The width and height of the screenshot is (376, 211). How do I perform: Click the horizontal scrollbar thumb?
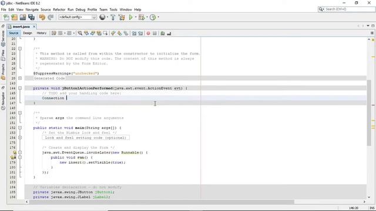click(162, 202)
